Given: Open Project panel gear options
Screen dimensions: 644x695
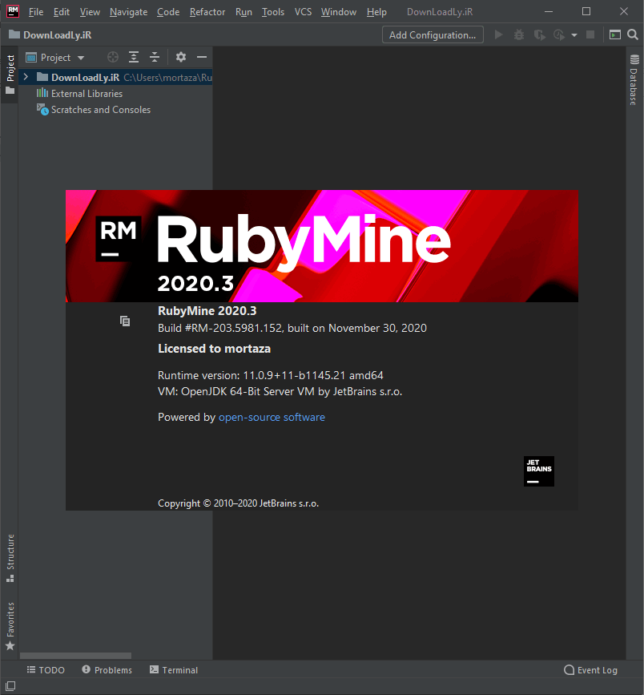Looking at the screenshot, I should [181, 57].
